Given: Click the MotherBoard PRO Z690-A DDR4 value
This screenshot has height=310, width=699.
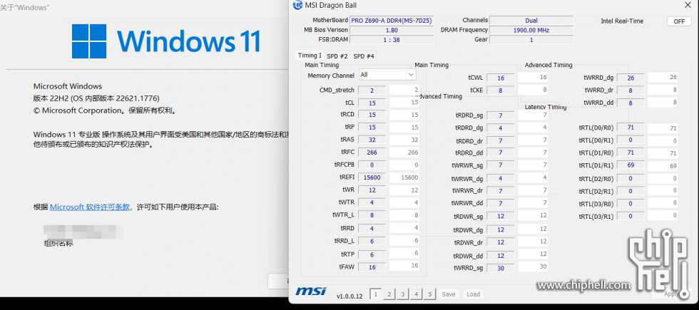Looking at the screenshot, I should (391, 21).
